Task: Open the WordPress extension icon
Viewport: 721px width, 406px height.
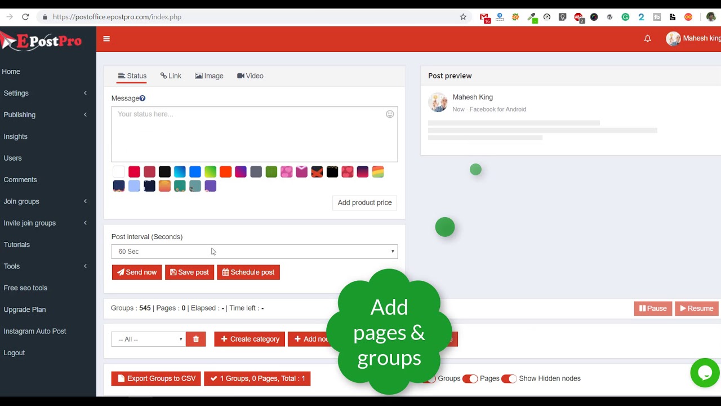Action: [609, 17]
